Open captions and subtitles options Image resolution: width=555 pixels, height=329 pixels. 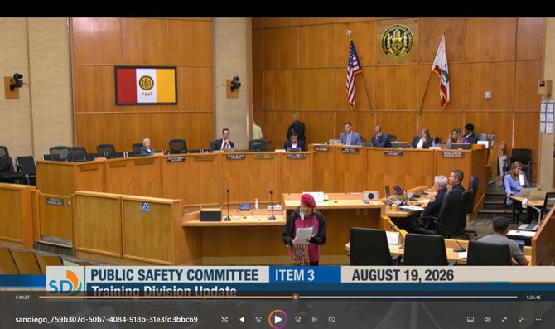pos(471,319)
